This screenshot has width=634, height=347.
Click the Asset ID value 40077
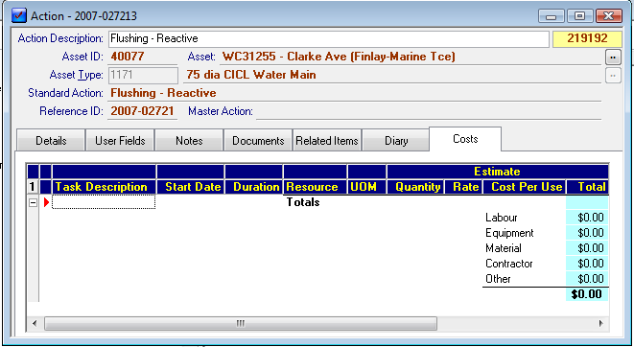[x=128, y=57]
